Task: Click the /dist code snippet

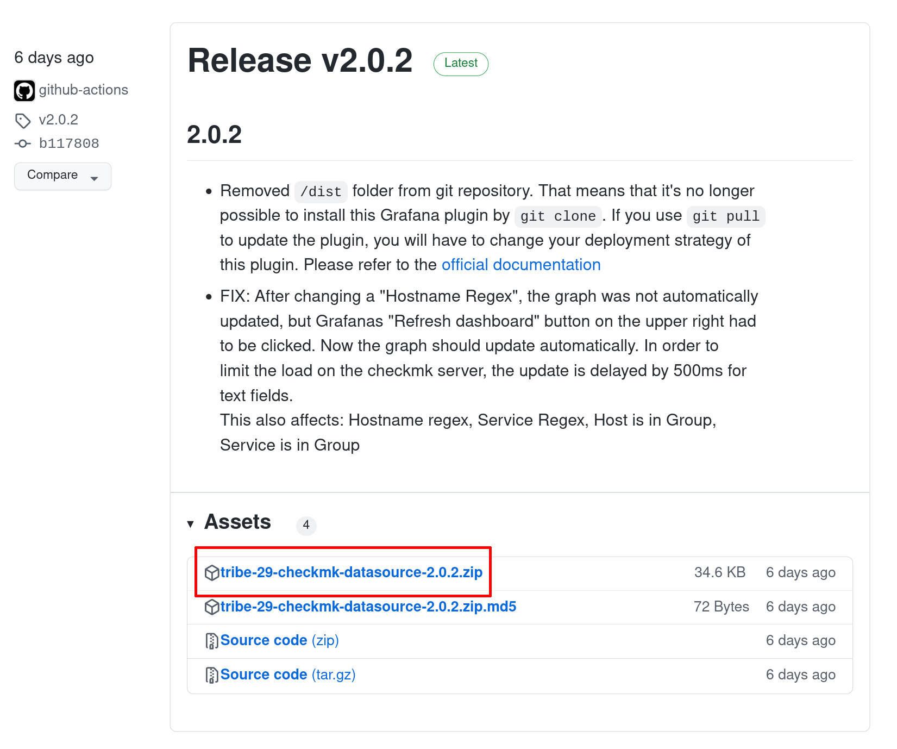Action: [x=321, y=192]
